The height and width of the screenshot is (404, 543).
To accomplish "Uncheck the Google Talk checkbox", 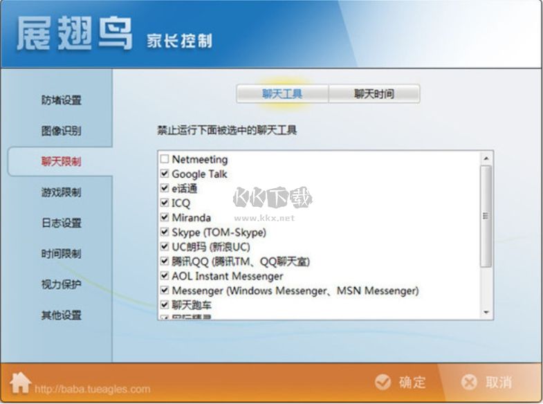I will [x=165, y=174].
